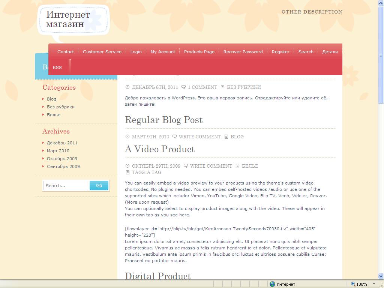This screenshot has height=288, width=384.
Task: Click БЕЗ РУБРИКИ post category link
Action: 244,87
